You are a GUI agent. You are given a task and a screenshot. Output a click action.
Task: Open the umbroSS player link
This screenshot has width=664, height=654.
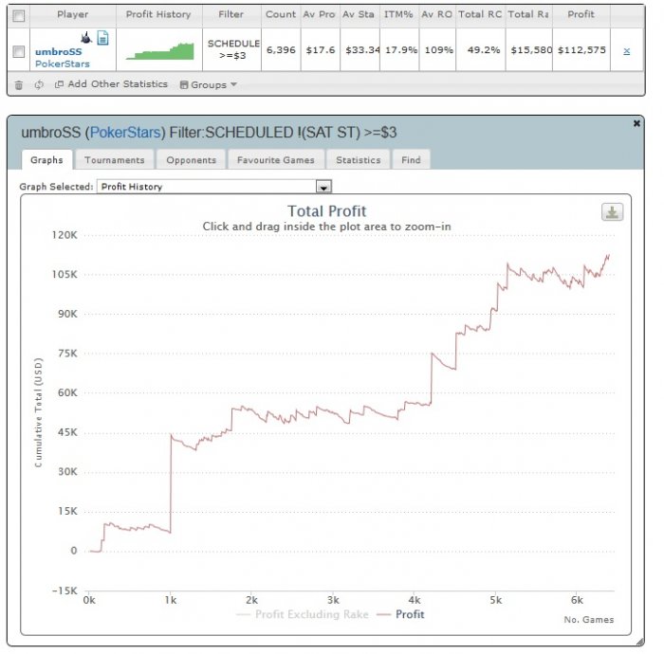pos(59,52)
